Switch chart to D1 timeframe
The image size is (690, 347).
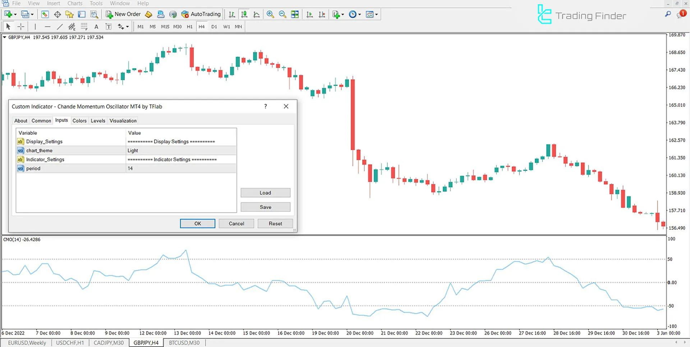[x=214, y=27]
